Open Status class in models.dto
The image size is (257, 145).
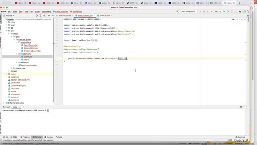pyautogui.click(x=27, y=60)
